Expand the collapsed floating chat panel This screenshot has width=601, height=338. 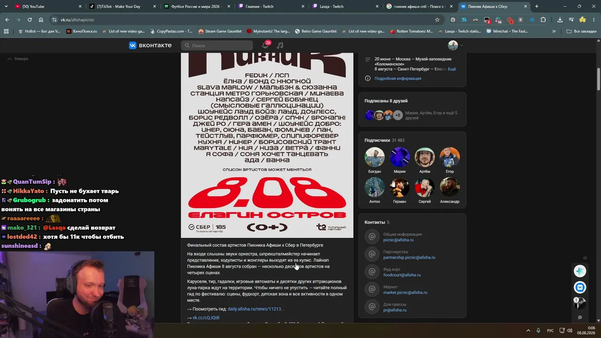tap(585, 258)
